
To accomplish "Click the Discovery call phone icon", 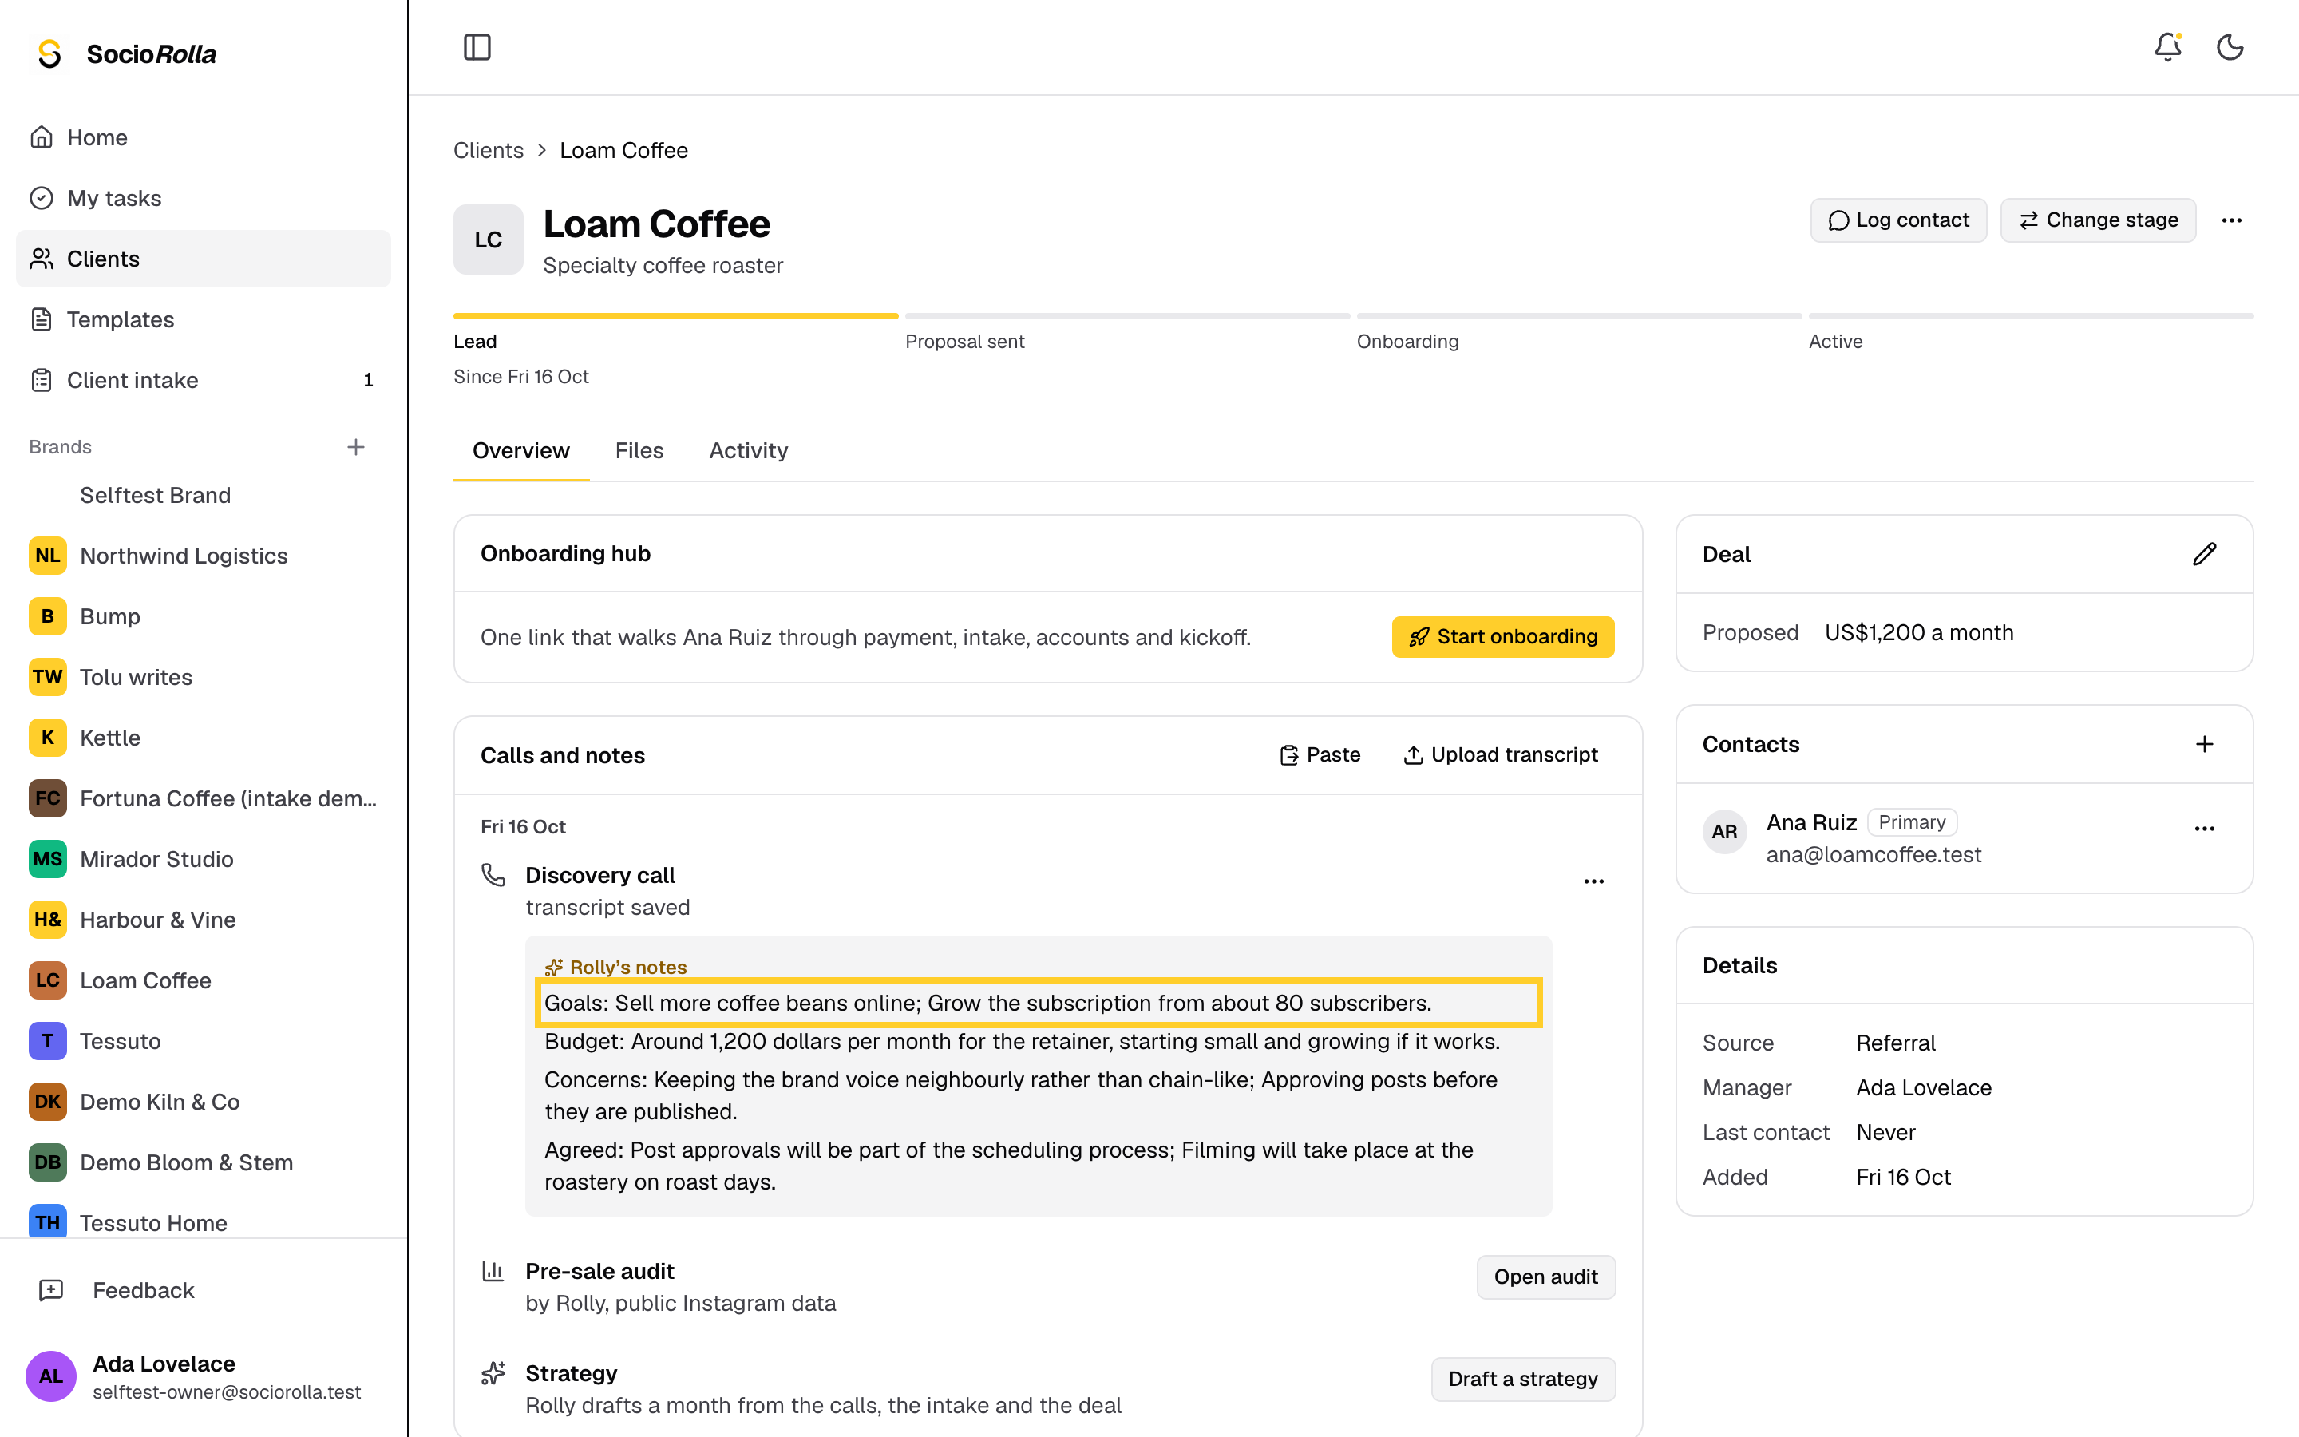I will click(x=493, y=874).
